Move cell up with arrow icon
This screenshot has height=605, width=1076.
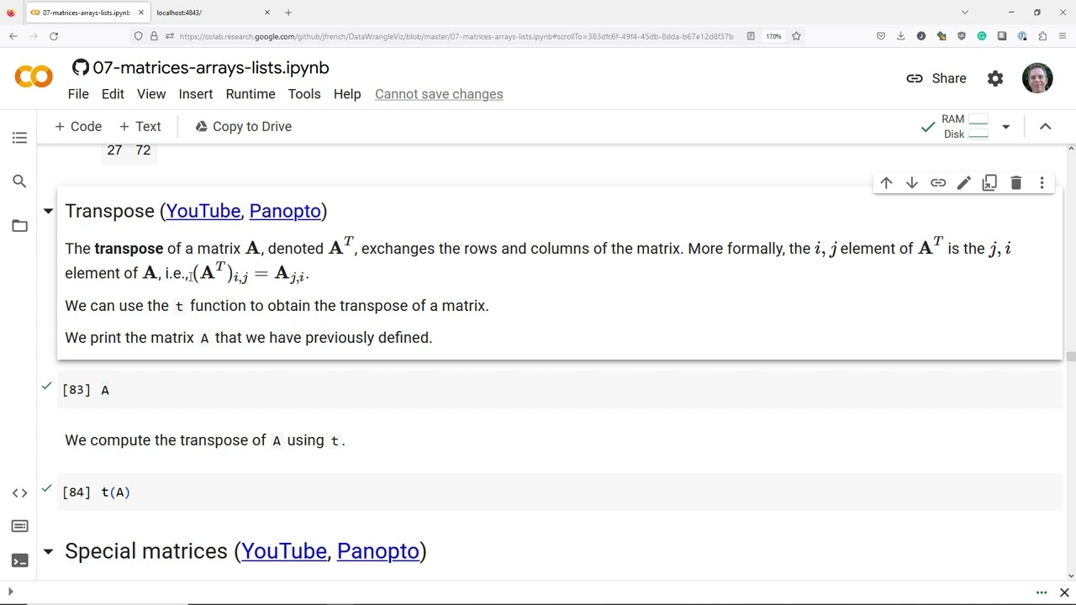(x=886, y=183)
